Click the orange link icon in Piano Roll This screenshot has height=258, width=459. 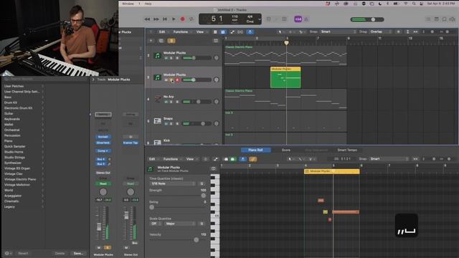click(x=253, y=159)
